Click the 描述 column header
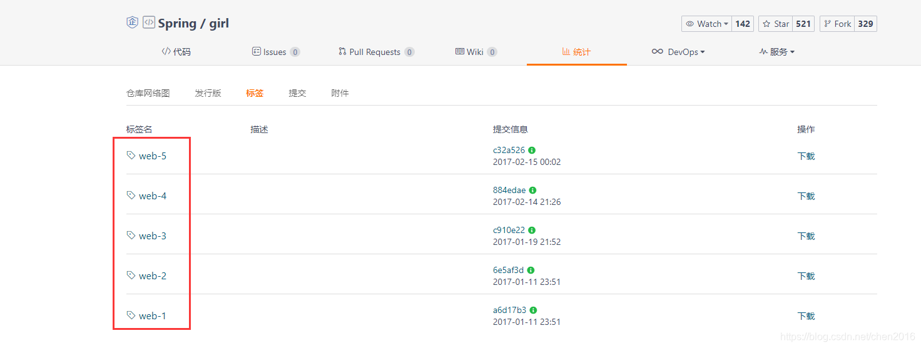The width and height of the screenshot is (921, 348). [x=259, y=129]
